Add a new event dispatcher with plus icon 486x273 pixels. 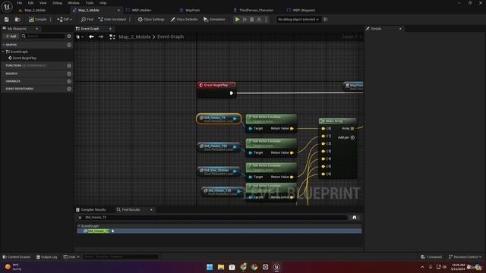[x=69, y=89]
